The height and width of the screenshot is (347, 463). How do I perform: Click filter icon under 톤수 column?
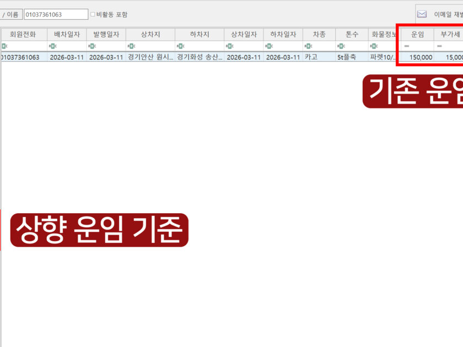click(341, 46)
